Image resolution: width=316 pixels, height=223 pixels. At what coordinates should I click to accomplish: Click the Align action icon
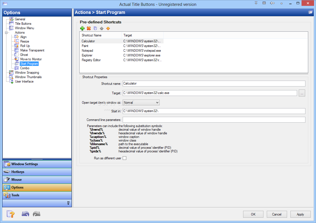(x=17, y=37)
